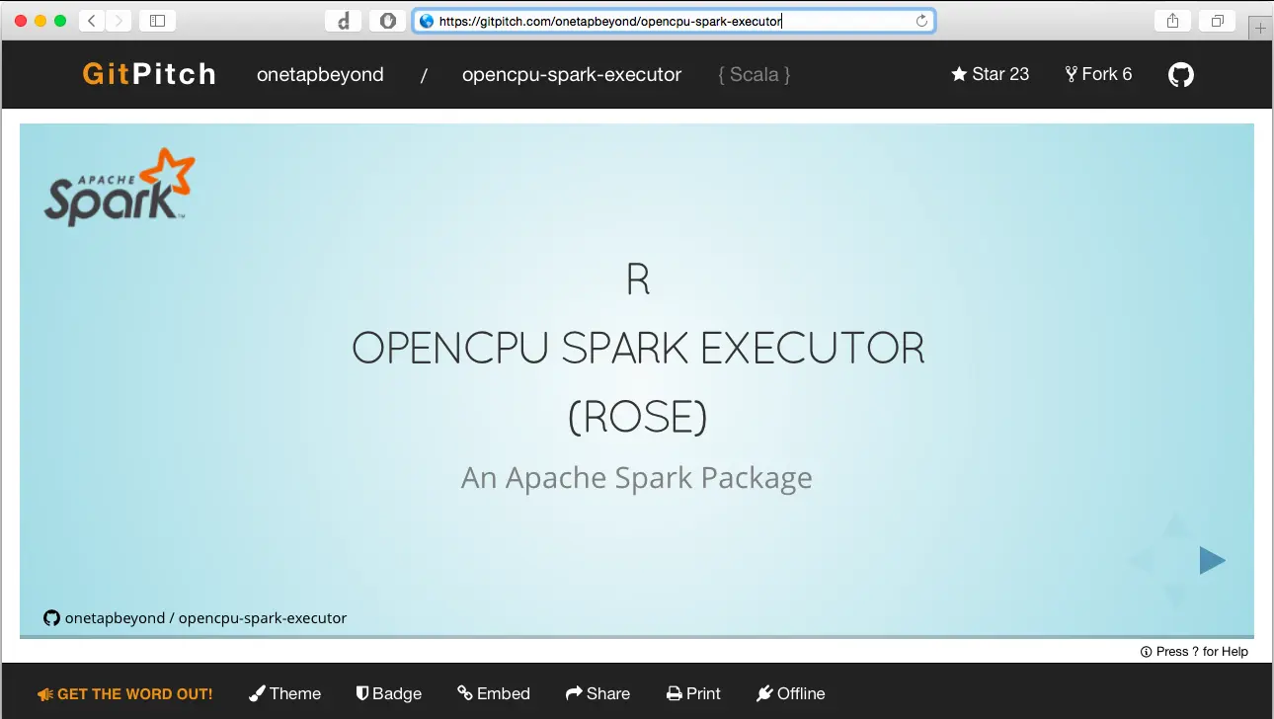This screenshot has width=1274, height=719.
Task: Click the Print printer icon
Action: (673, 693)
